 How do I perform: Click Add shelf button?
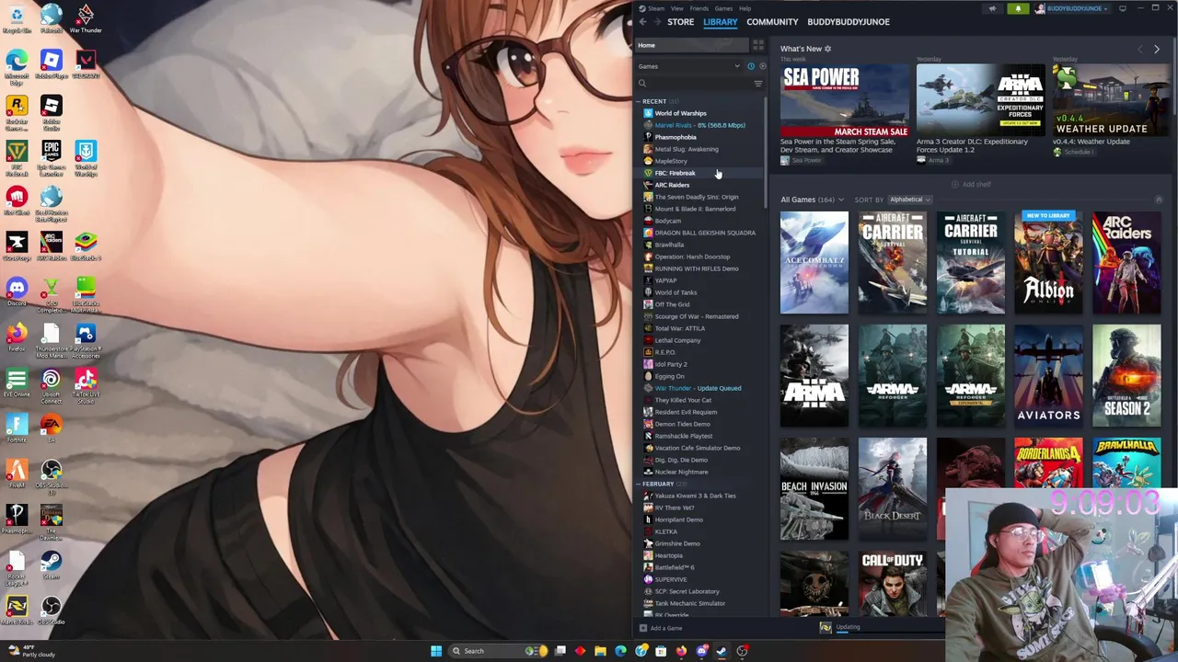972,184
